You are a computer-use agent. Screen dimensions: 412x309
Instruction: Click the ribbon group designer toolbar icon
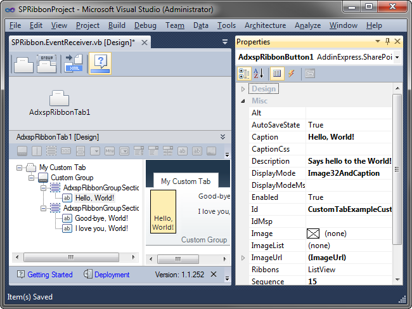(22, 151)
